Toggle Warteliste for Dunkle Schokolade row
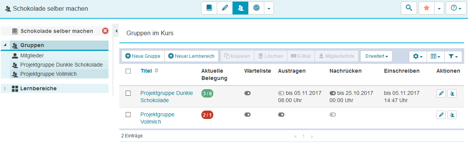 (x=247, y=93)
